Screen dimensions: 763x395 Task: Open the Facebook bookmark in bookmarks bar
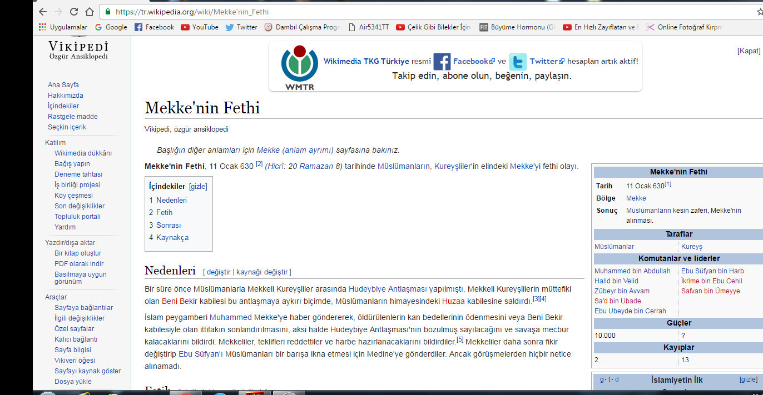154,27
